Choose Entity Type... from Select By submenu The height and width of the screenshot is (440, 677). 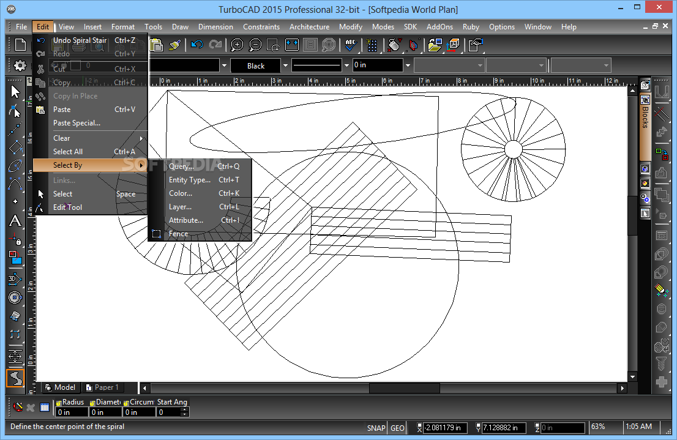pos(189,180)
